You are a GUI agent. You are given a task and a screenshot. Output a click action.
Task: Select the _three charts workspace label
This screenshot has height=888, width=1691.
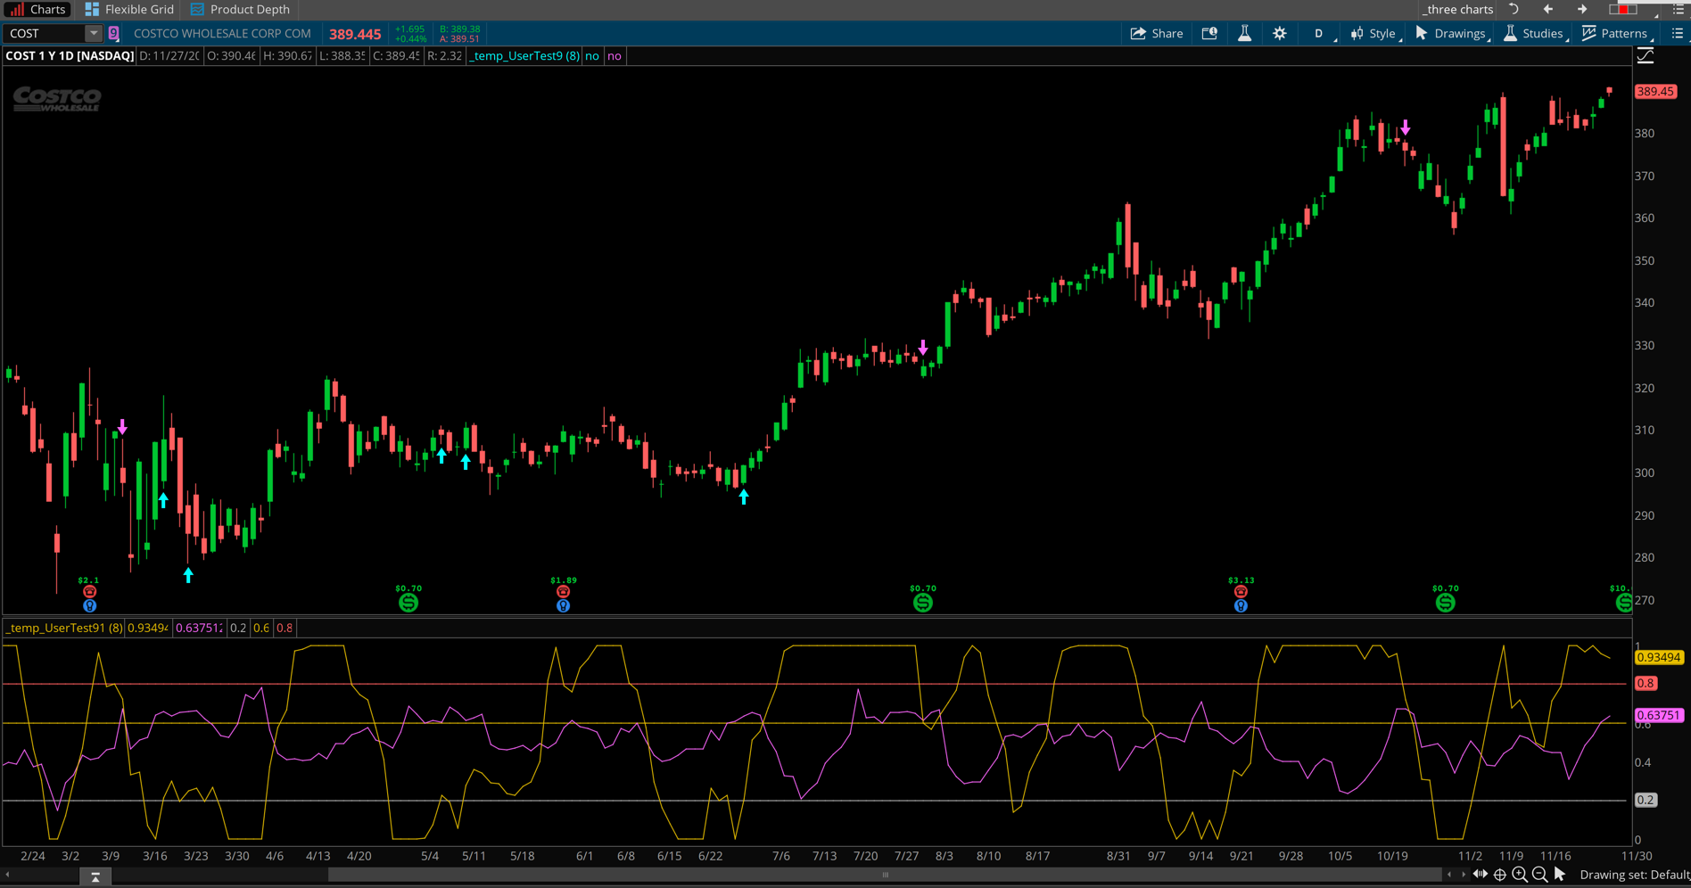coord(1458,9)
